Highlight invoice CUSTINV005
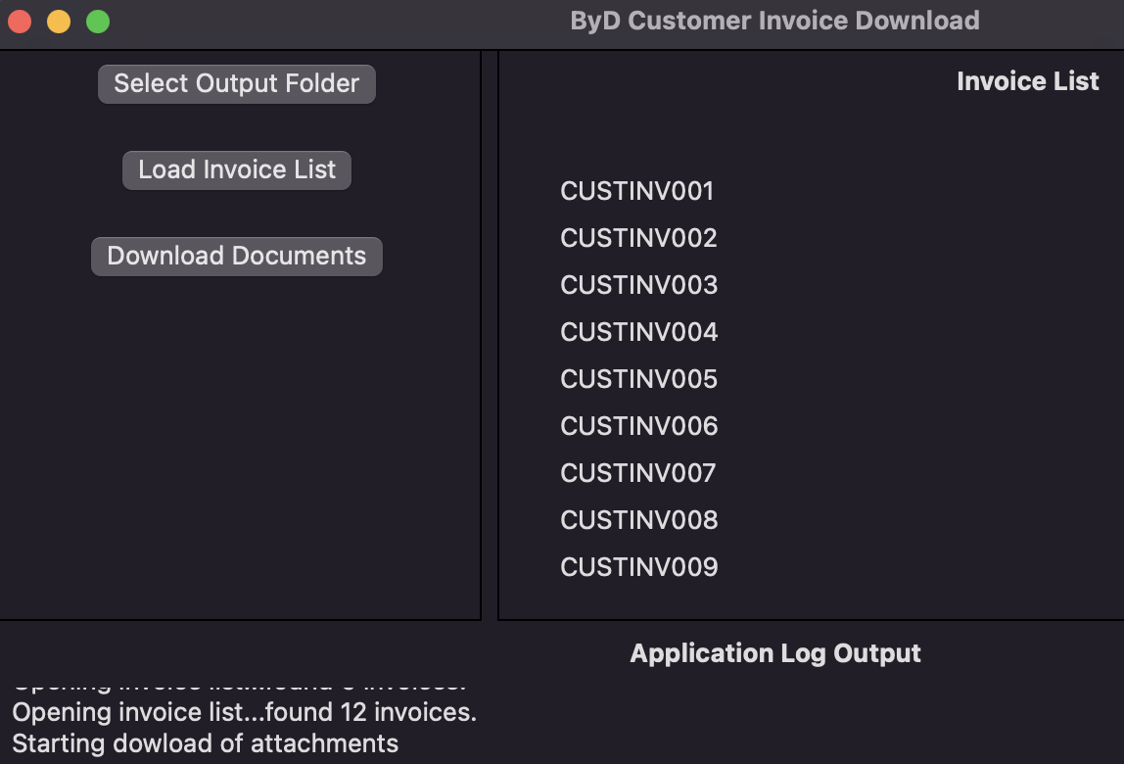 638,379
